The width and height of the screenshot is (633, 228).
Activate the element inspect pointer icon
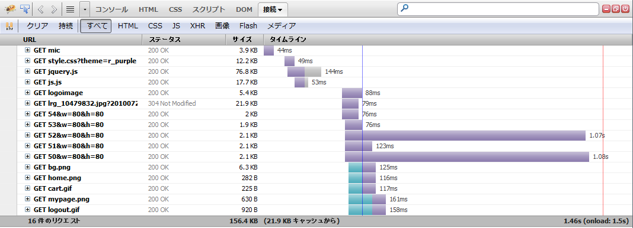tap(25, 9)
